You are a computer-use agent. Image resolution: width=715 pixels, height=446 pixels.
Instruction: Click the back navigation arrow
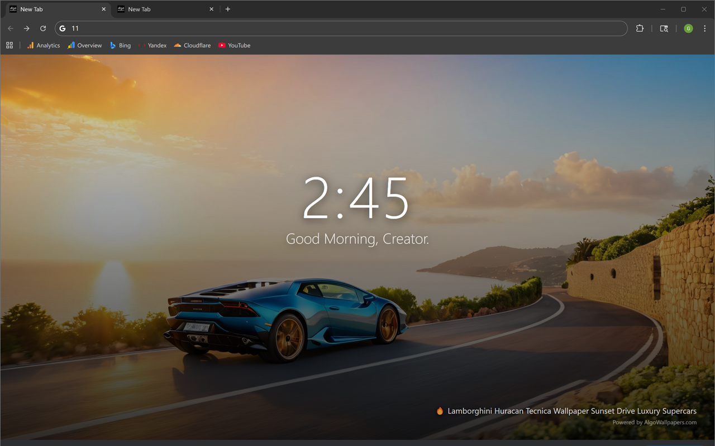[x=11, y=28]
